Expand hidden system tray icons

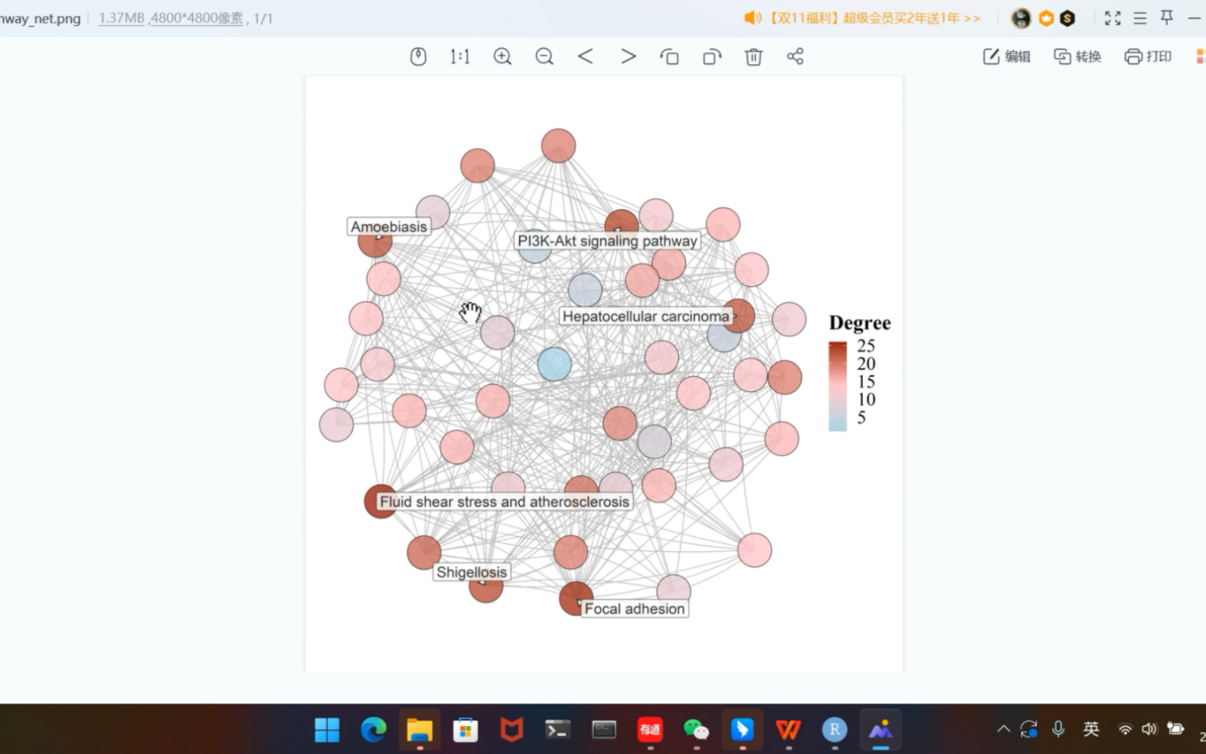tap(1003, 729)
